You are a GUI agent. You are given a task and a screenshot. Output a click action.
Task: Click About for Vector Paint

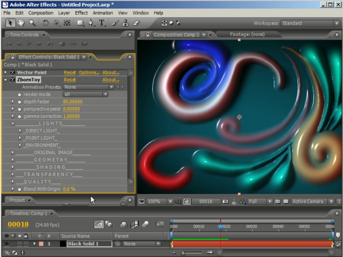pos(111,72)
